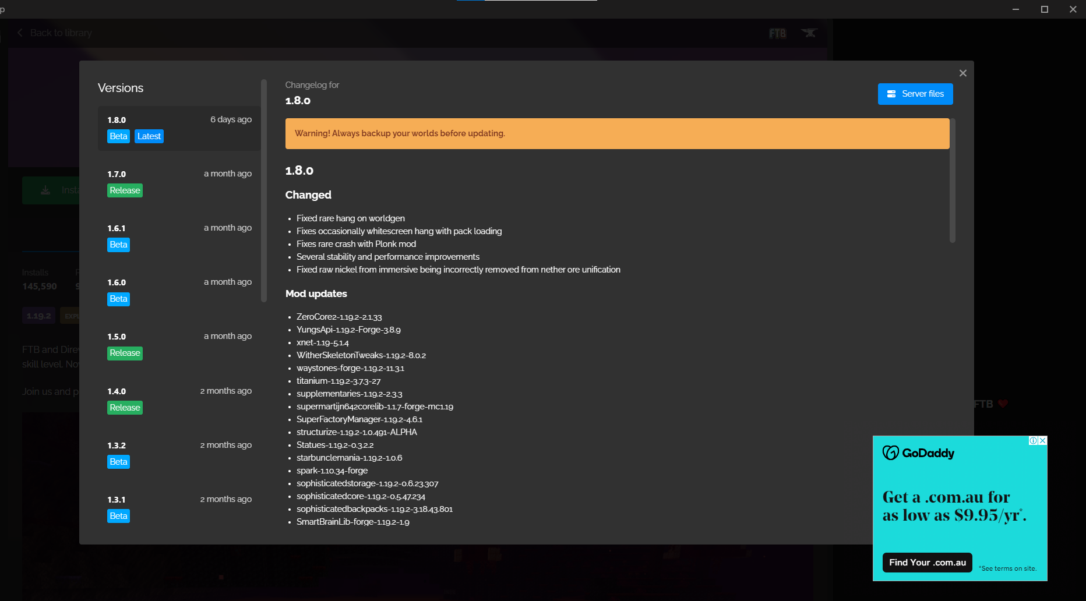Open "Back to library"
The image size is (1086, 601).
[61, 33]
